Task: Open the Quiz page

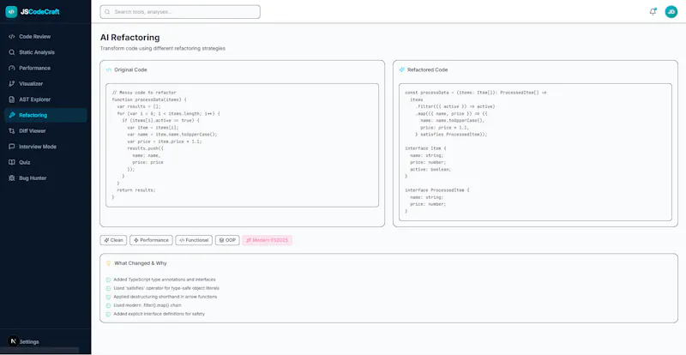Action: [x=45, y=162]
